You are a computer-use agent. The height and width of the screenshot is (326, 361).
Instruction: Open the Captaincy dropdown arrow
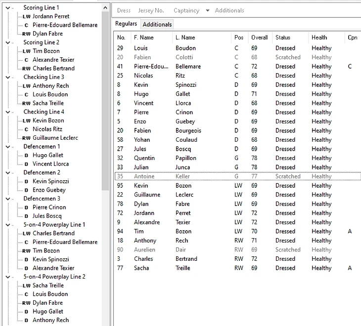click(x=207, y=10)
